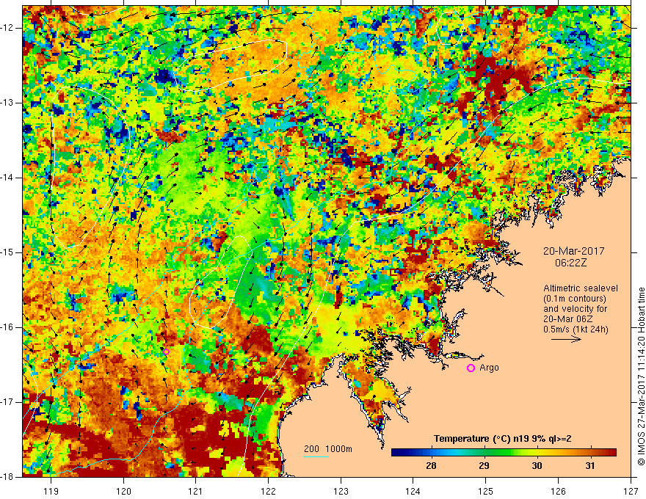Image resolution: width=646 pixels, height=499 pixels.
Task: Click the temperature color bar legend
Action: pyautogui.click(x=504, y=453)
